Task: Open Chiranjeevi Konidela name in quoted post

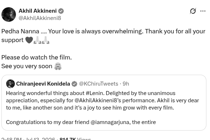Action: point(43,84)
